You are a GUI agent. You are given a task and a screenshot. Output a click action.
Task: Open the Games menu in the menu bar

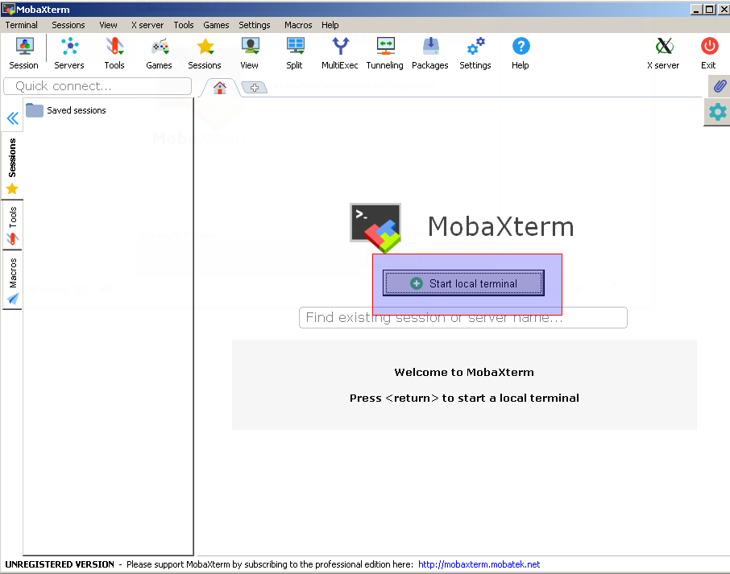tap(216, 25)
